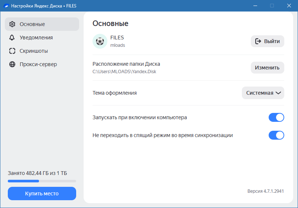Open the Уведомления settings section
The image size is (298, 208).
(x=42, y=38)
